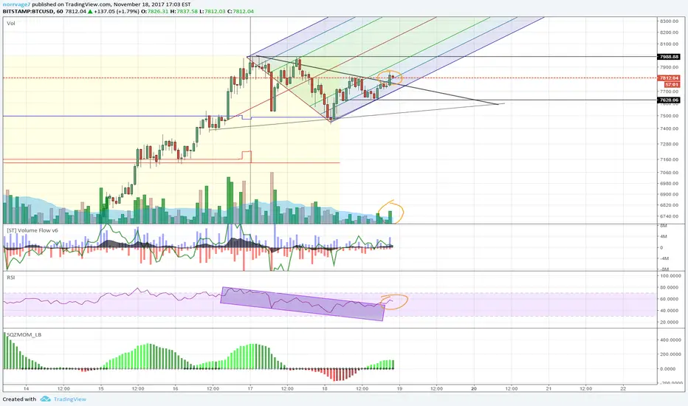Click 8300.00 on the price axis
Viewport: 688px width, 406px height.
669,21
